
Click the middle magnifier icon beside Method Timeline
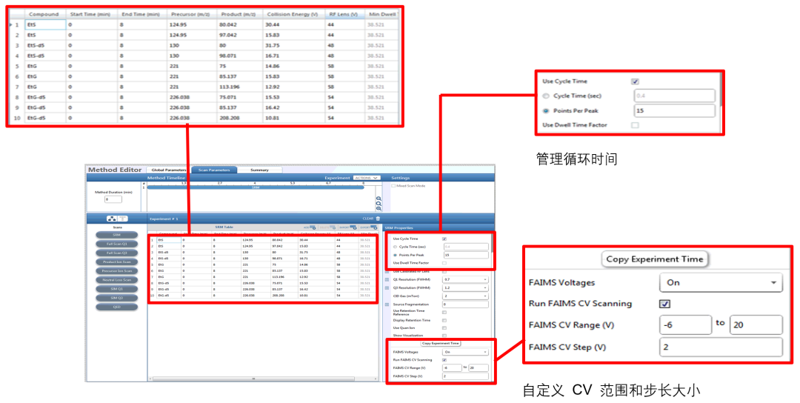[379, 204]
